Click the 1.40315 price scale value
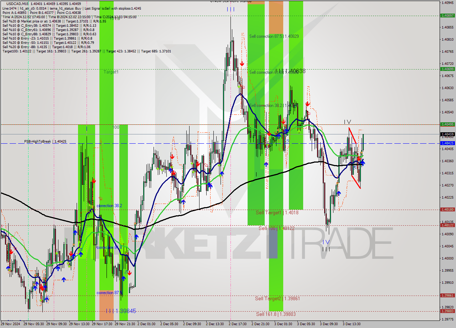Image resolution: width=456 pixels, height=328 pixels. (447, 173)
